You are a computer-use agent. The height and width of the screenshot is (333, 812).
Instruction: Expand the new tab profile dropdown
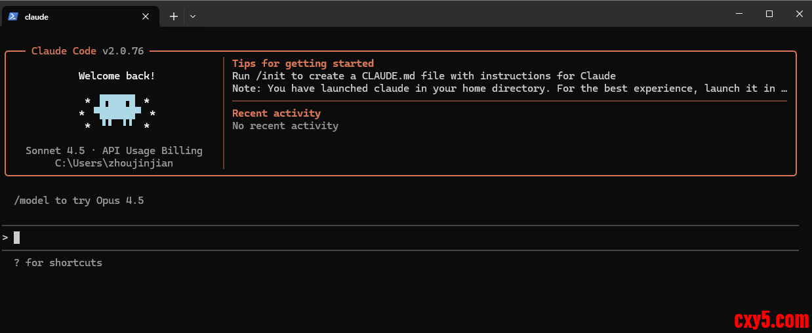point(193,16)
